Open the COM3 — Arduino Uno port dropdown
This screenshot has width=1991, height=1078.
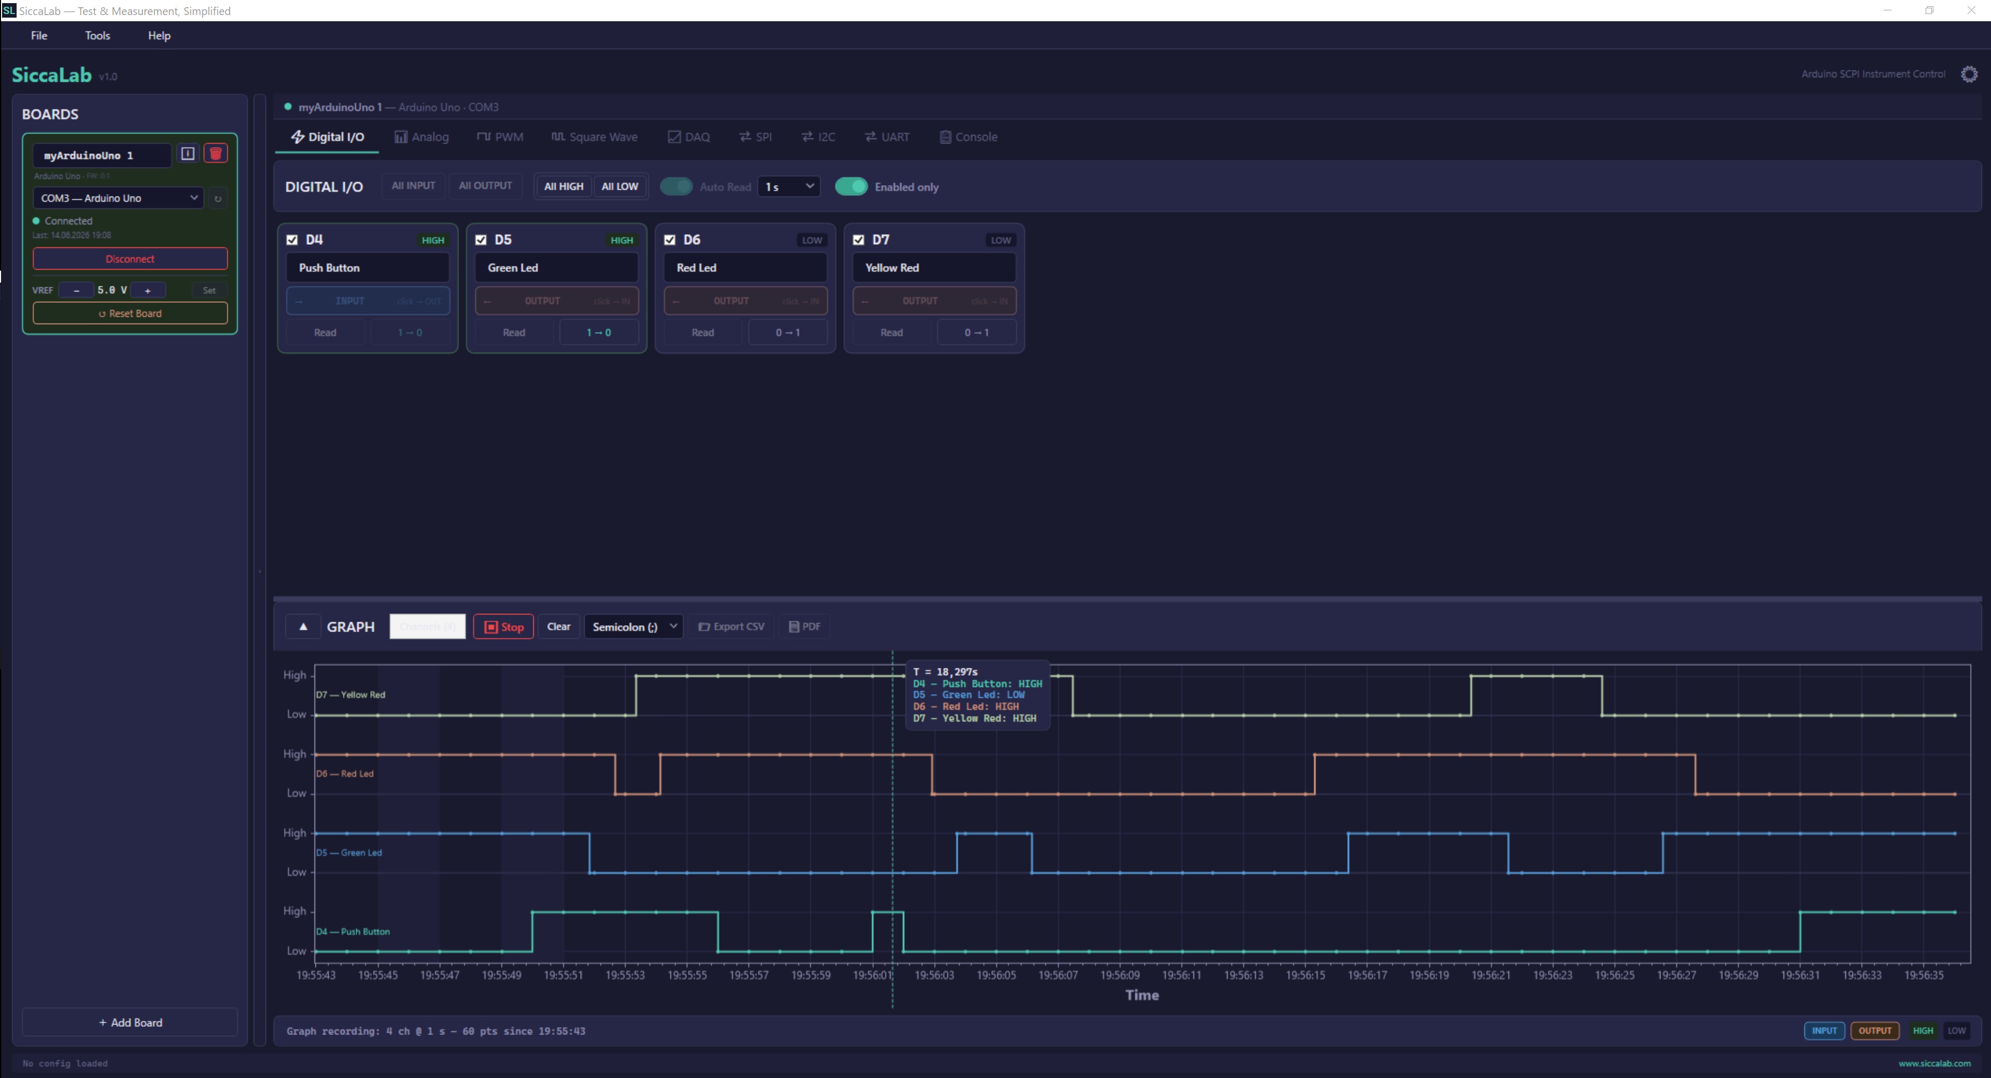click(x=118, y=199)
